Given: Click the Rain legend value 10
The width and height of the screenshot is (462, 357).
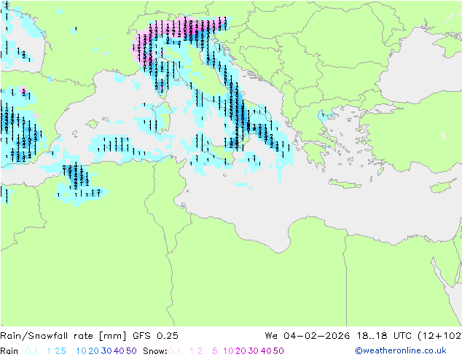Looking at the screenshot, I should [82, 351].
